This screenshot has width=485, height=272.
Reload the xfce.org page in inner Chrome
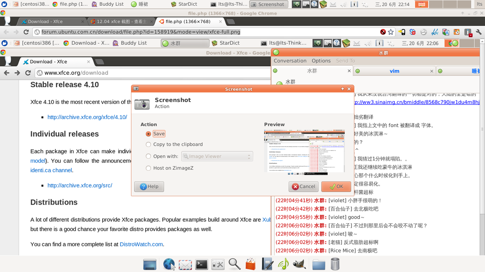point(28,73)
